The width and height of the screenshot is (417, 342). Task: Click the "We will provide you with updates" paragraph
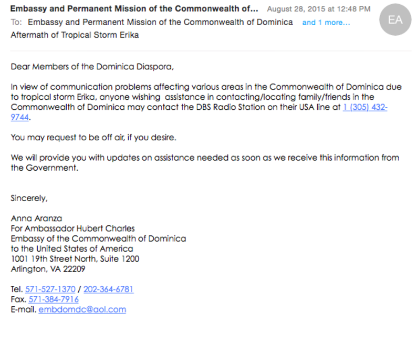click(205, 158)
